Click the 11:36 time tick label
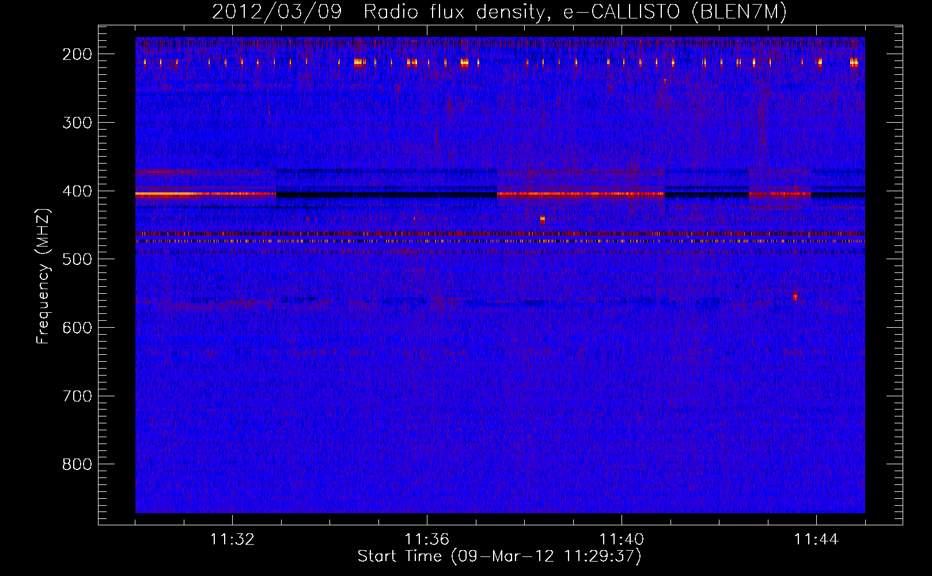This screenshot has width=932, height=576. coord(427,540)
